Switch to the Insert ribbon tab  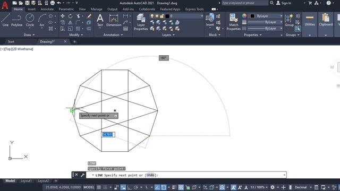(31, 9)
